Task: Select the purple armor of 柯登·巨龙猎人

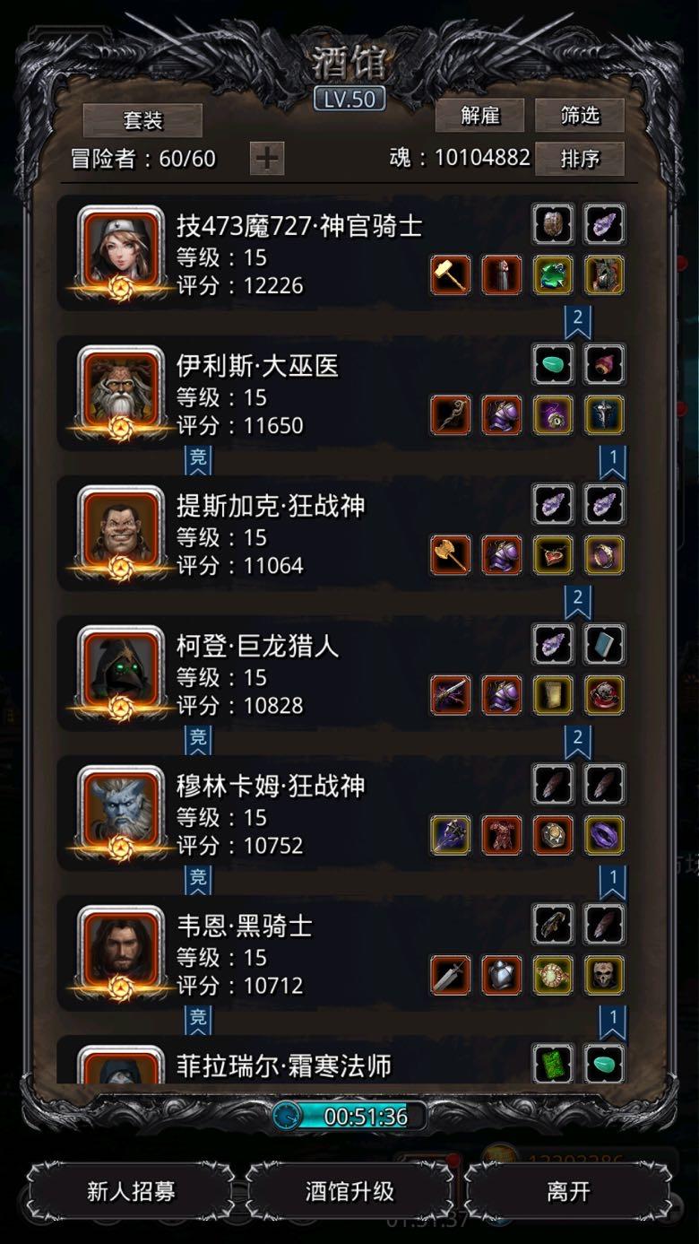Action: [x=502, y=695]
